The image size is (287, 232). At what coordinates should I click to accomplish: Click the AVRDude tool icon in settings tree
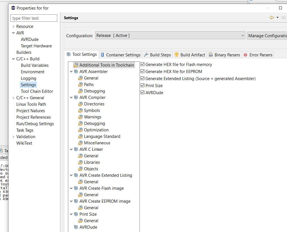click(76, 227)
